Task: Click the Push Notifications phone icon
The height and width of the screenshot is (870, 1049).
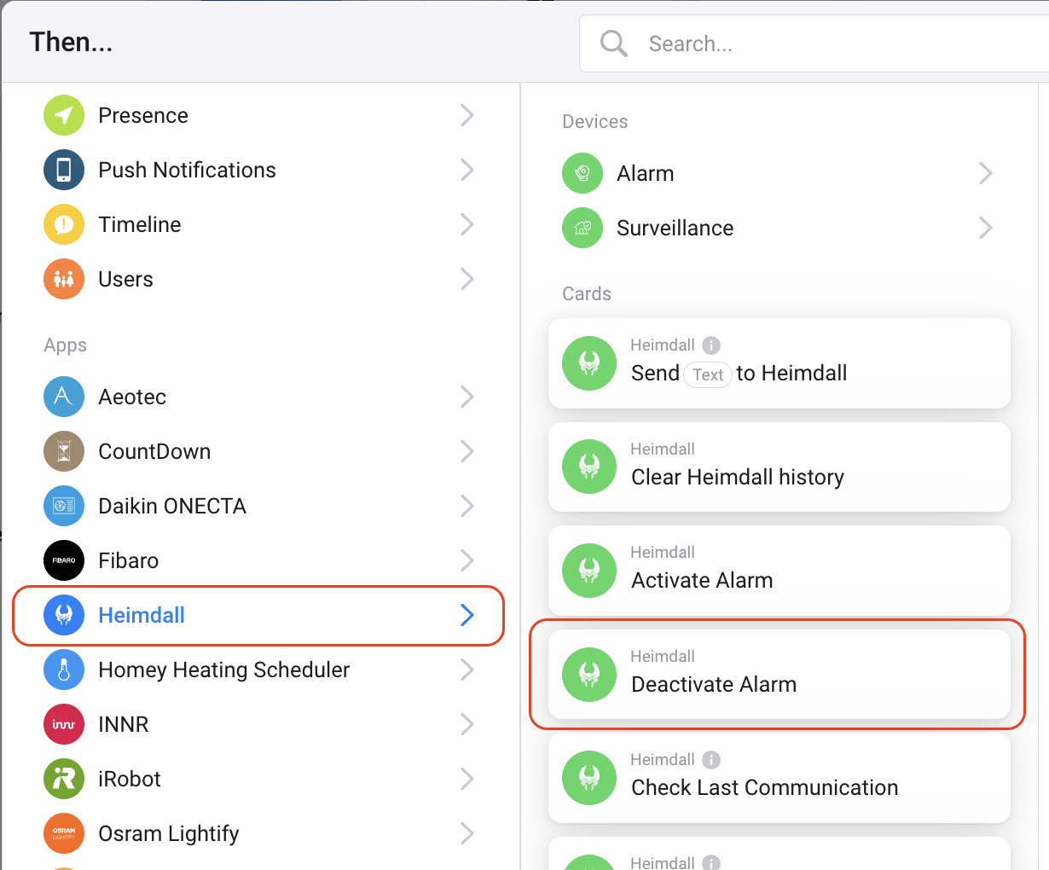Action: 64,170
